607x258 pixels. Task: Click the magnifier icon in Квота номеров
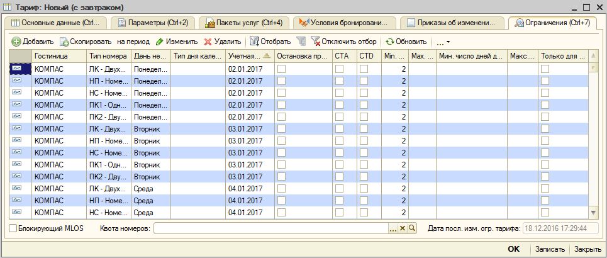(411, 228)
